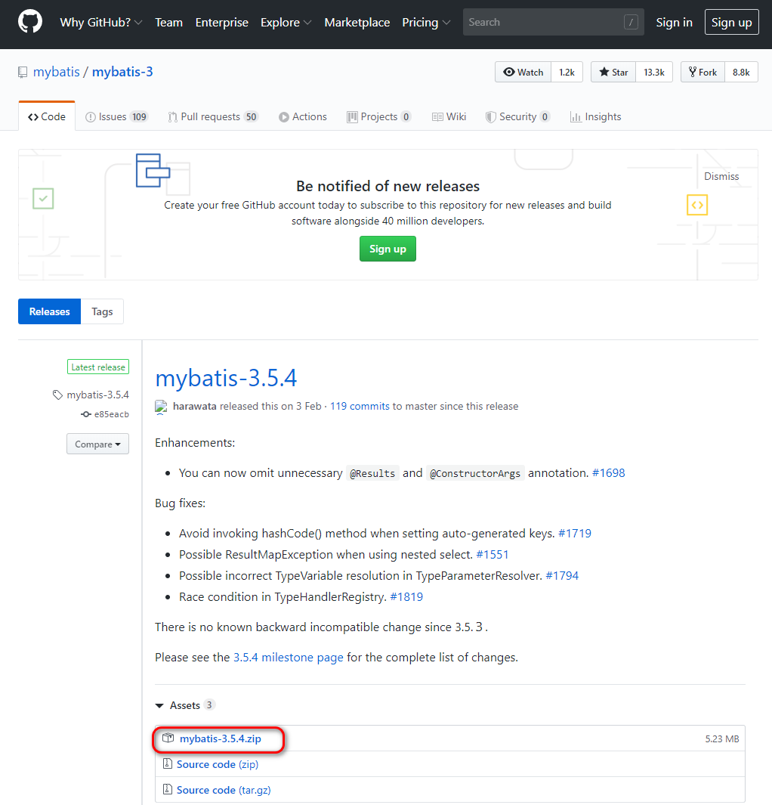Switch to the Issues tab
The height and width of the screenshot is (805, 772).
point(116,116)
